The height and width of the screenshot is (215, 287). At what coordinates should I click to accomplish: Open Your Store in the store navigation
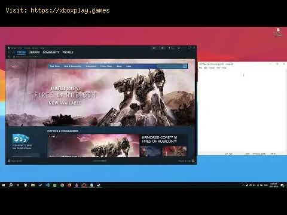pyautogui.click(x=55, y=66)
